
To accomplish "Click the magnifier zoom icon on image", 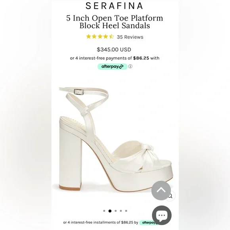I will (x=171, y=196).
